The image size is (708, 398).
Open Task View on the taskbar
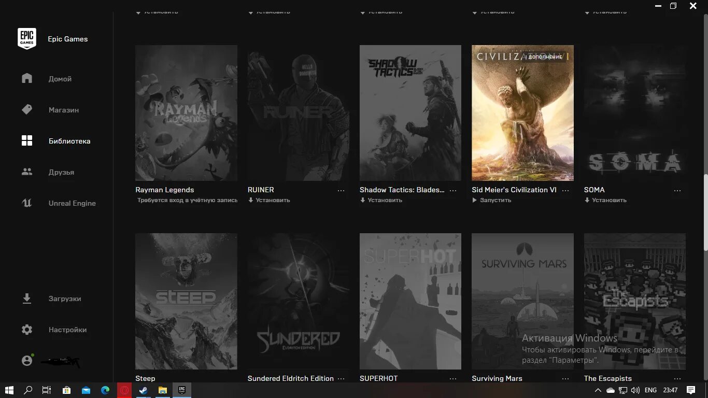click(47, 390)
